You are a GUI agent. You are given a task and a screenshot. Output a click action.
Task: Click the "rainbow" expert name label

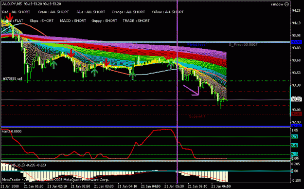pos(277,4)
